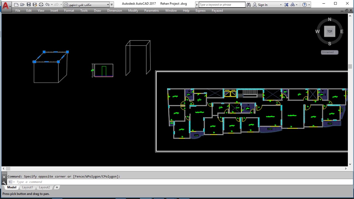Viewport: 354px width, 199px height.
Task: Click the open-front 3D box wireframe
Action: 138,58
